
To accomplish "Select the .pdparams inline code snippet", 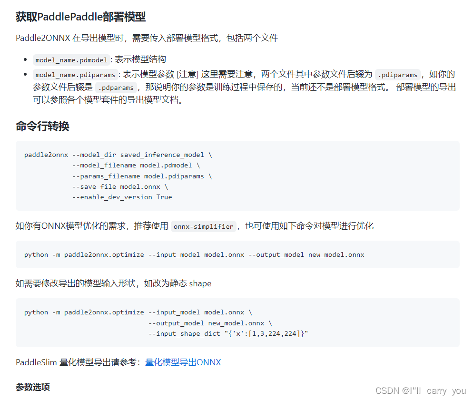I will tap(116, 88).
